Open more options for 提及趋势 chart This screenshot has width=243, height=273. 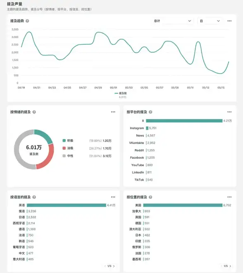[229, 21]
